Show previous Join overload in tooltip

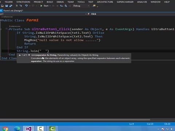pyautogui.click(x=20, y=55)
